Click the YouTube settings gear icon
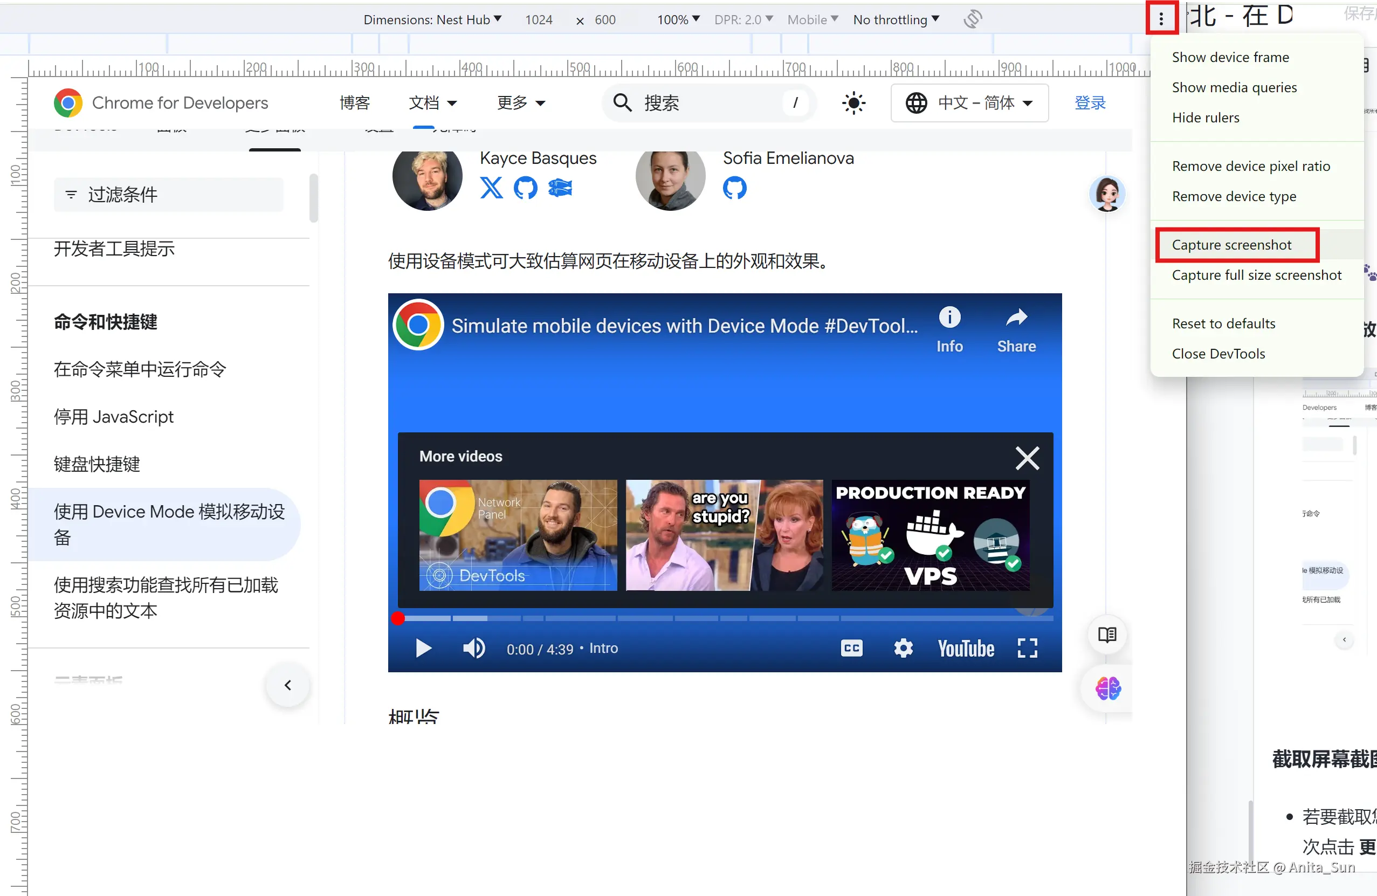The width and height of the screenshot is (1377, 896). coord(903,648)
